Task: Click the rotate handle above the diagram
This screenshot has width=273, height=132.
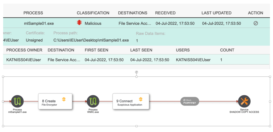Action: [x=136, y=72]
